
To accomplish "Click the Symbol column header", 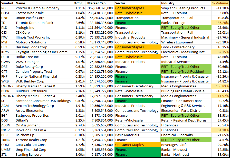I will tap(7, 3).
